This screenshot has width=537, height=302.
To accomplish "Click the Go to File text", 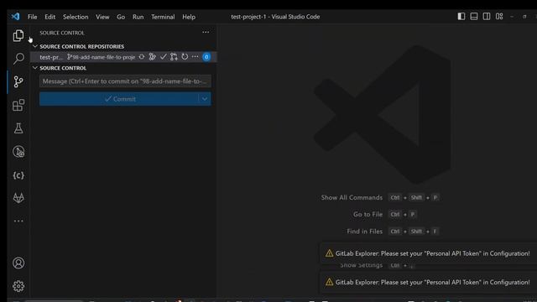I will 368,215.
